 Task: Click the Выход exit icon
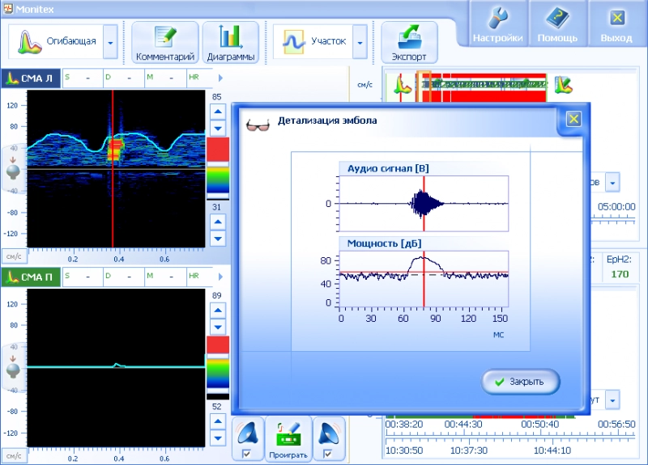pos(616,23)
